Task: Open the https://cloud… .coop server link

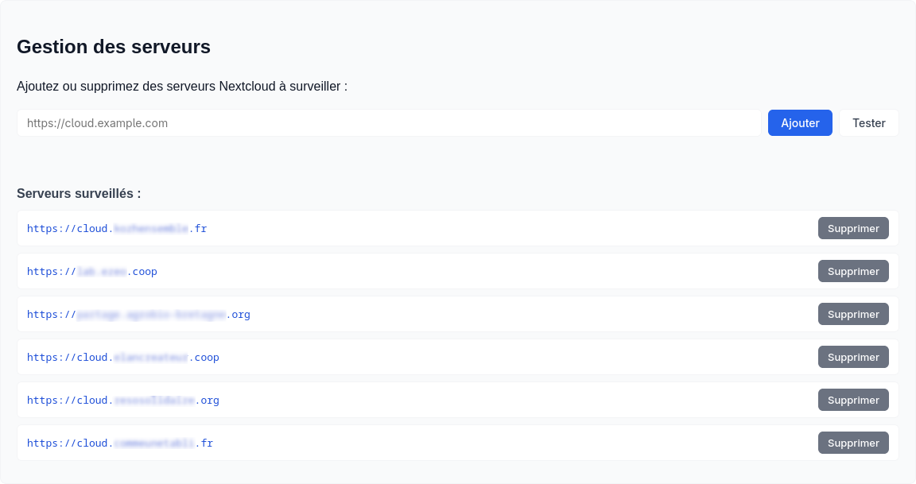Action: (123, 357)
